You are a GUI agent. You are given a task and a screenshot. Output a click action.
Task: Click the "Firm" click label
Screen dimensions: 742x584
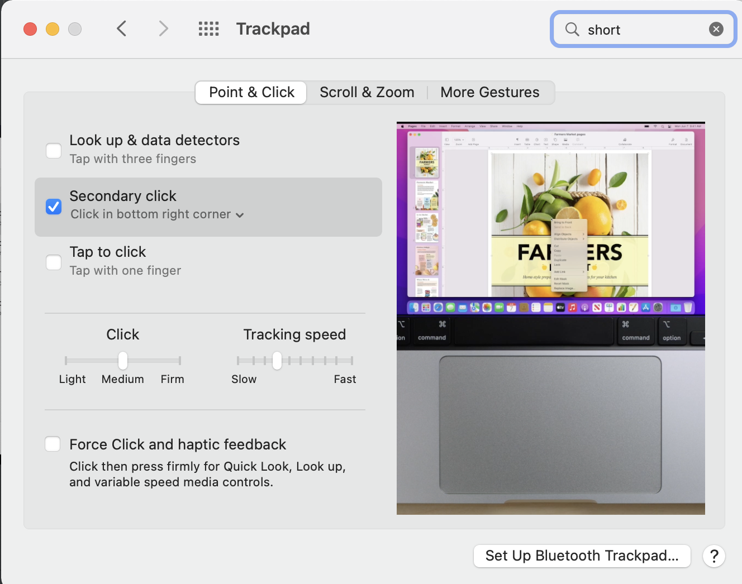click(172, 379)
